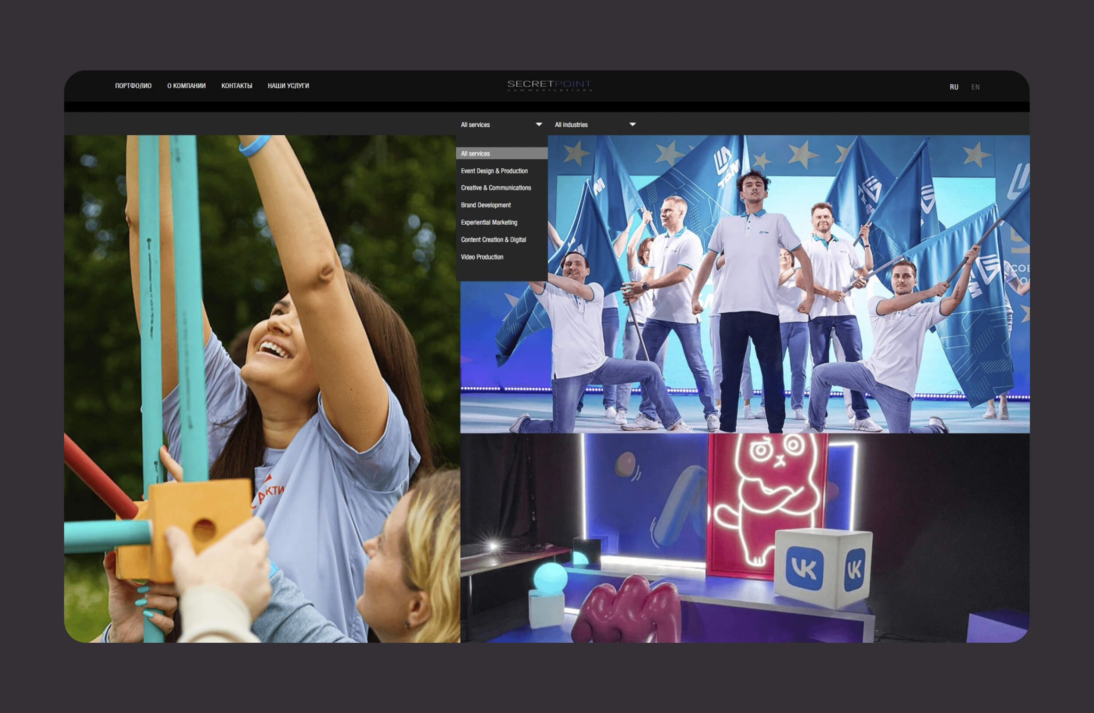Image resolution: width=1094 pixels, height=713 pixels.
Task: Go to О компании page
Action: 186,86
